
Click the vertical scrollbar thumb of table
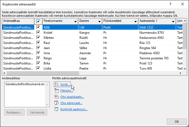[185, 36]
